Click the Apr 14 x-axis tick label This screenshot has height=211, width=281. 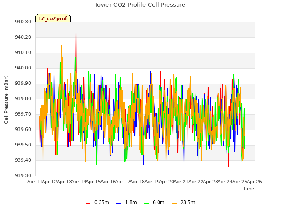pyautogui.click(x=79, y=182)
